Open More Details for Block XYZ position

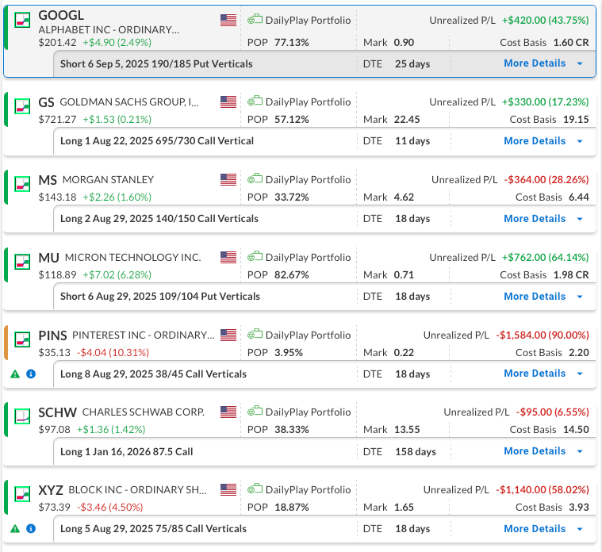535,528
